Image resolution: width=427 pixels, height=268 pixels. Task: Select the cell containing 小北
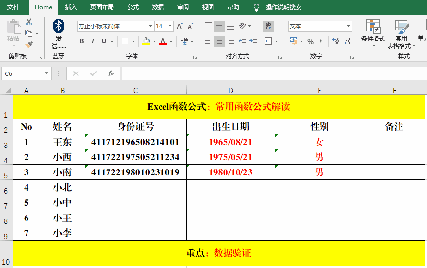(62, 188)
